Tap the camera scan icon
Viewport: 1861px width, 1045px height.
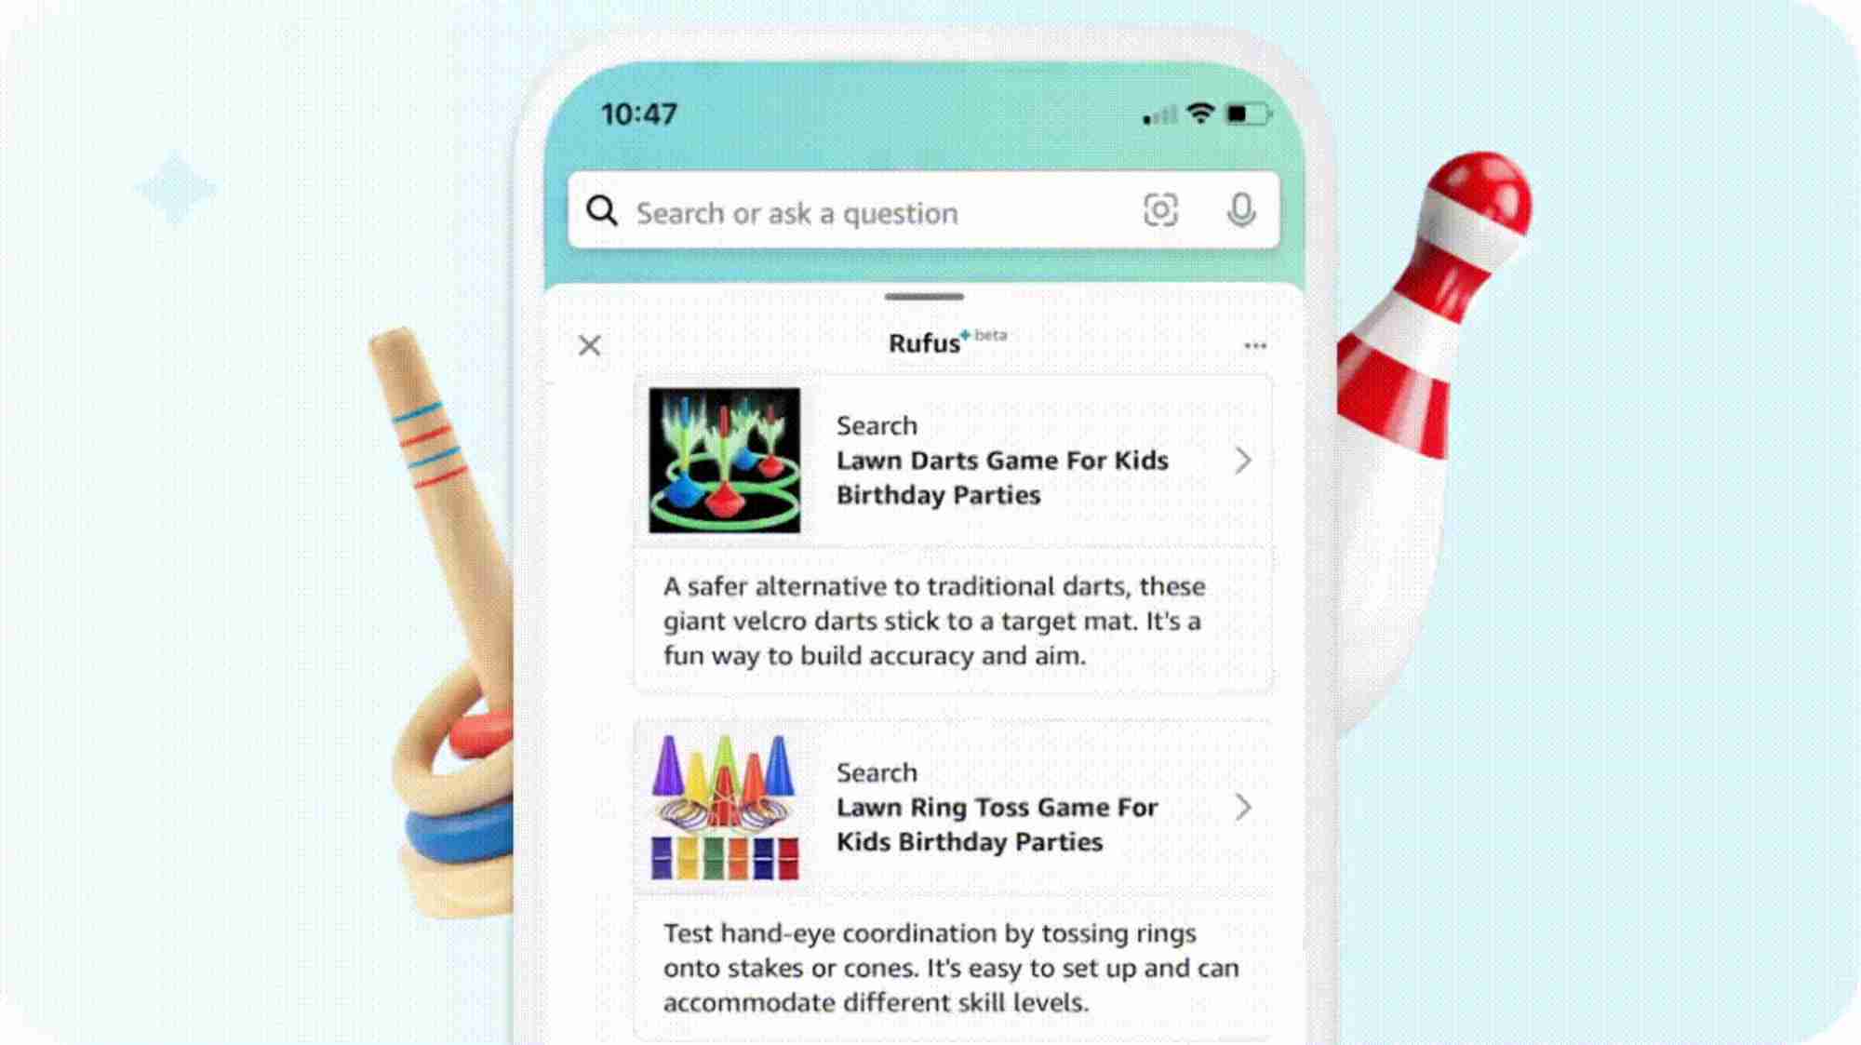[x=1160, y=211]
